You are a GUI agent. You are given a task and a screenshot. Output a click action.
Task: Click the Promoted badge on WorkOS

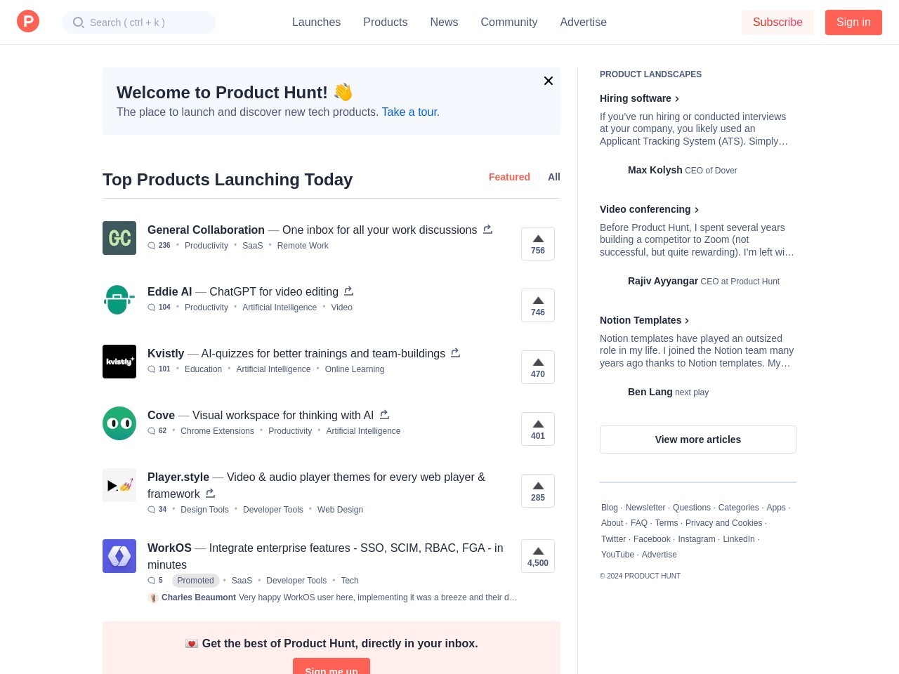click(195, 581)
